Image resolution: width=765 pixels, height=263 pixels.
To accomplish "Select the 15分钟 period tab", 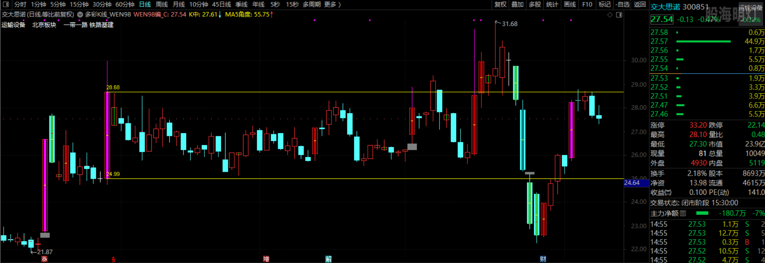I will (x=79, y=4).
